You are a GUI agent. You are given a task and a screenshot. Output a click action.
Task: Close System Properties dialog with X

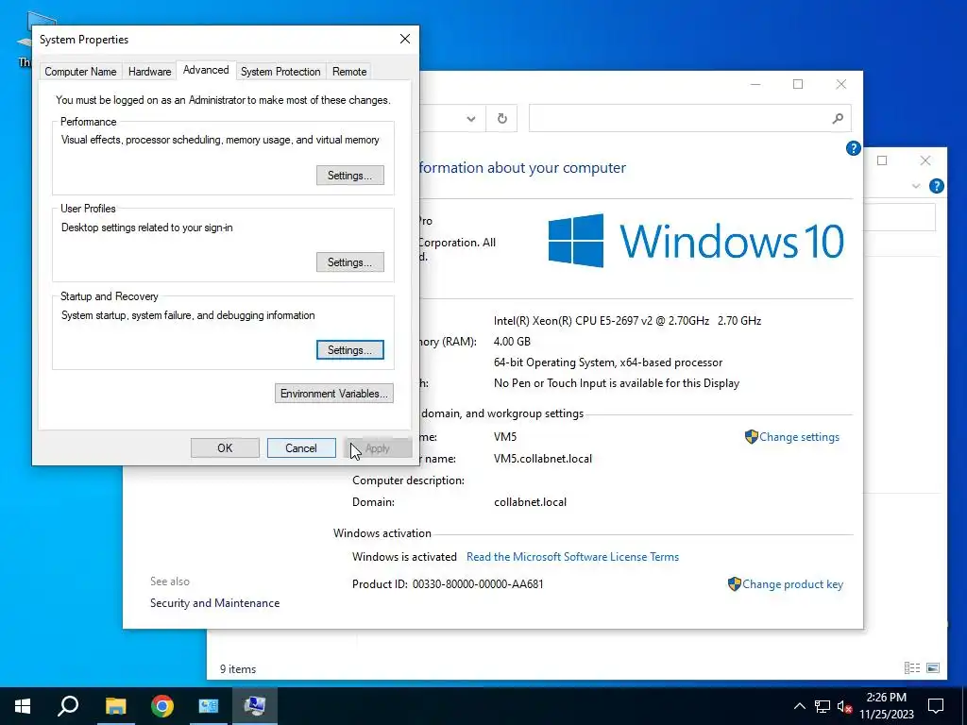click(x=405, y=39)
